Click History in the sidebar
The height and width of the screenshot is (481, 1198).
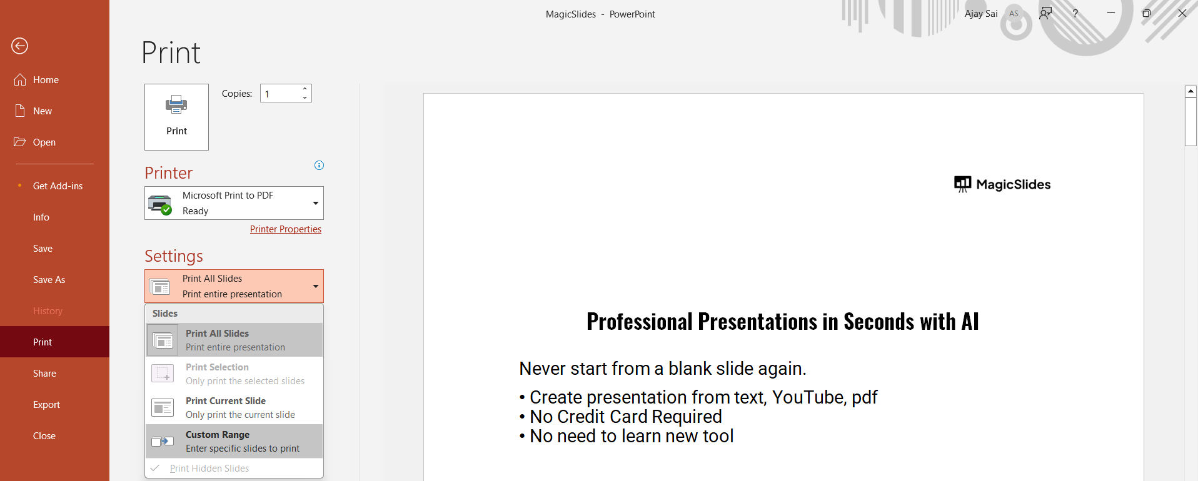click(54, 311)
